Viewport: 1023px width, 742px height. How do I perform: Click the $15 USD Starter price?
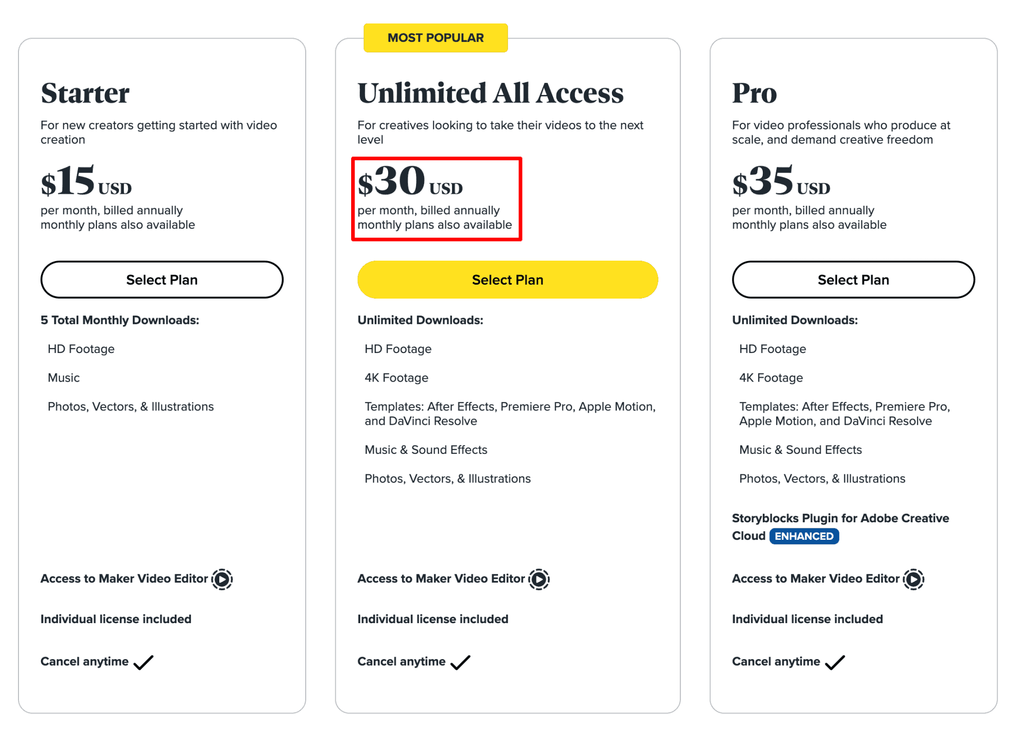86,181
